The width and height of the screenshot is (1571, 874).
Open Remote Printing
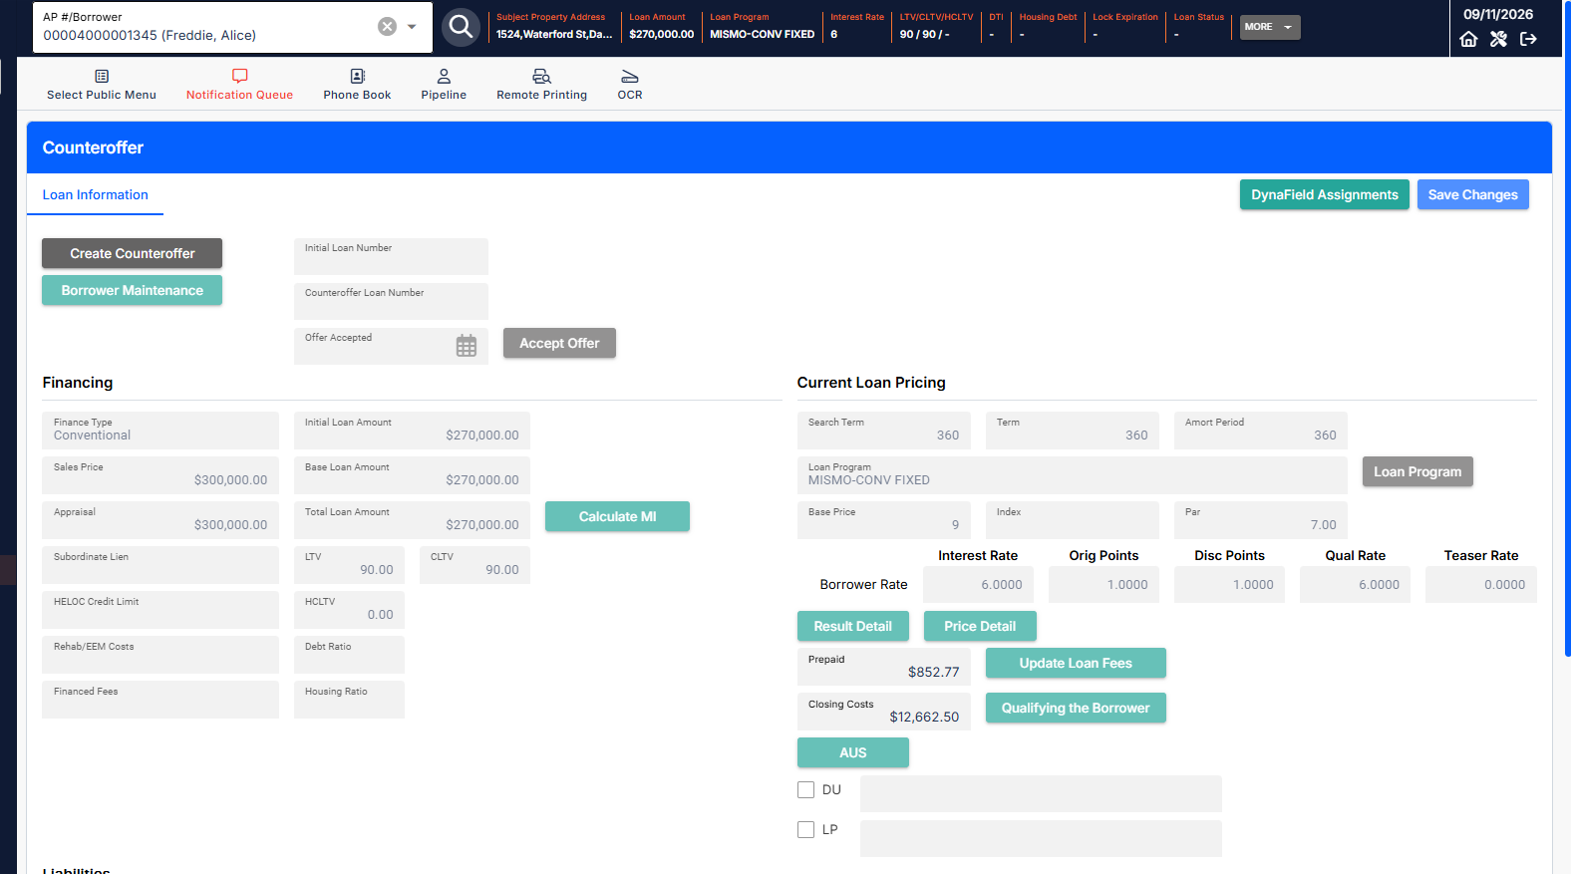(x=541, y=85)
